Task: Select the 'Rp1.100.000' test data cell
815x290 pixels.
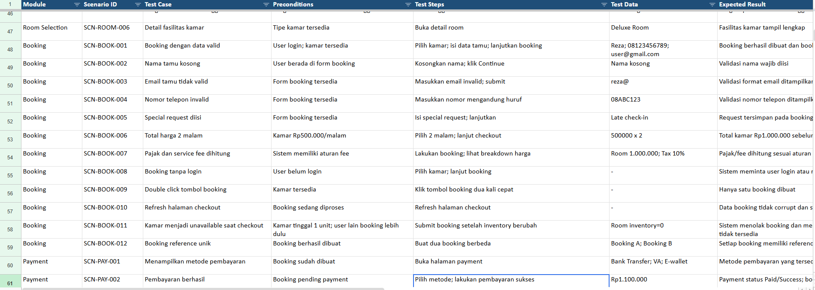Action: pyautogui.click(x=663, y=281)
